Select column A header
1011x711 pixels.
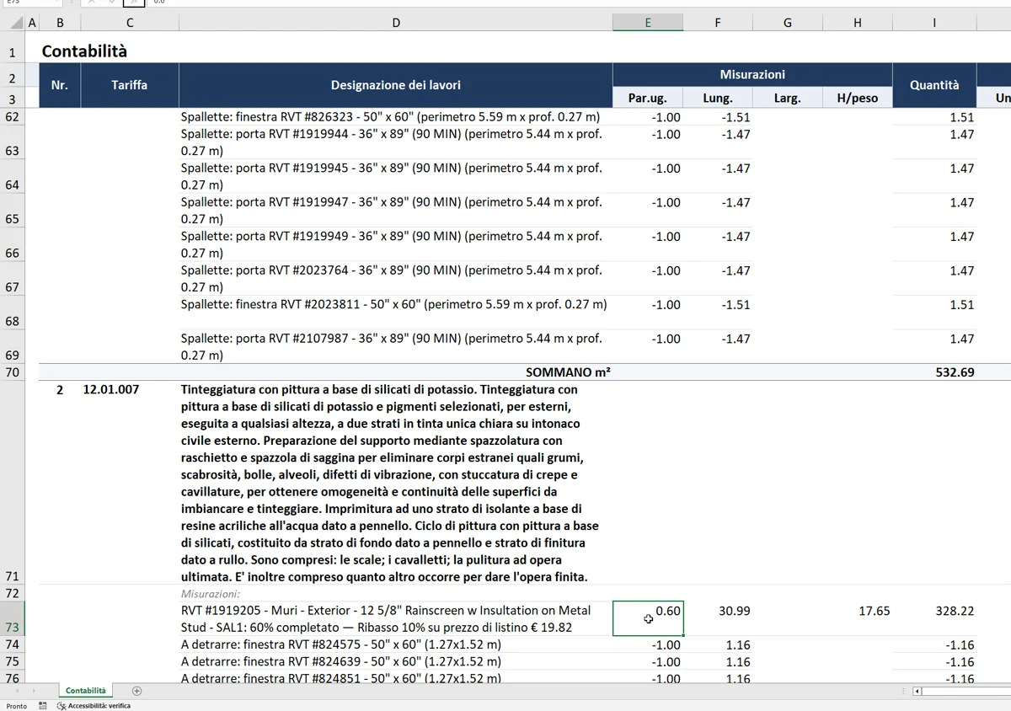click(32, 23)
